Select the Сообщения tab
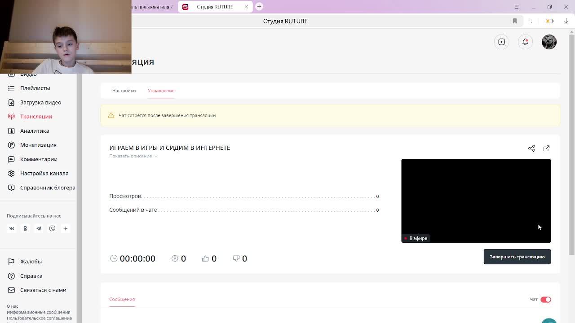The image size is (575, 323). tap(122, 299)
